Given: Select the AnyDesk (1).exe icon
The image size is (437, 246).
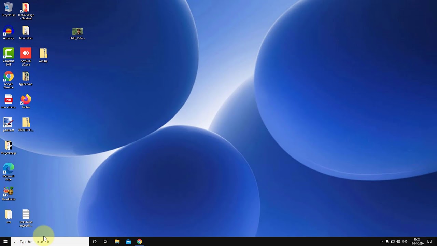Looking at the screenshot, I should pos(26,57).
